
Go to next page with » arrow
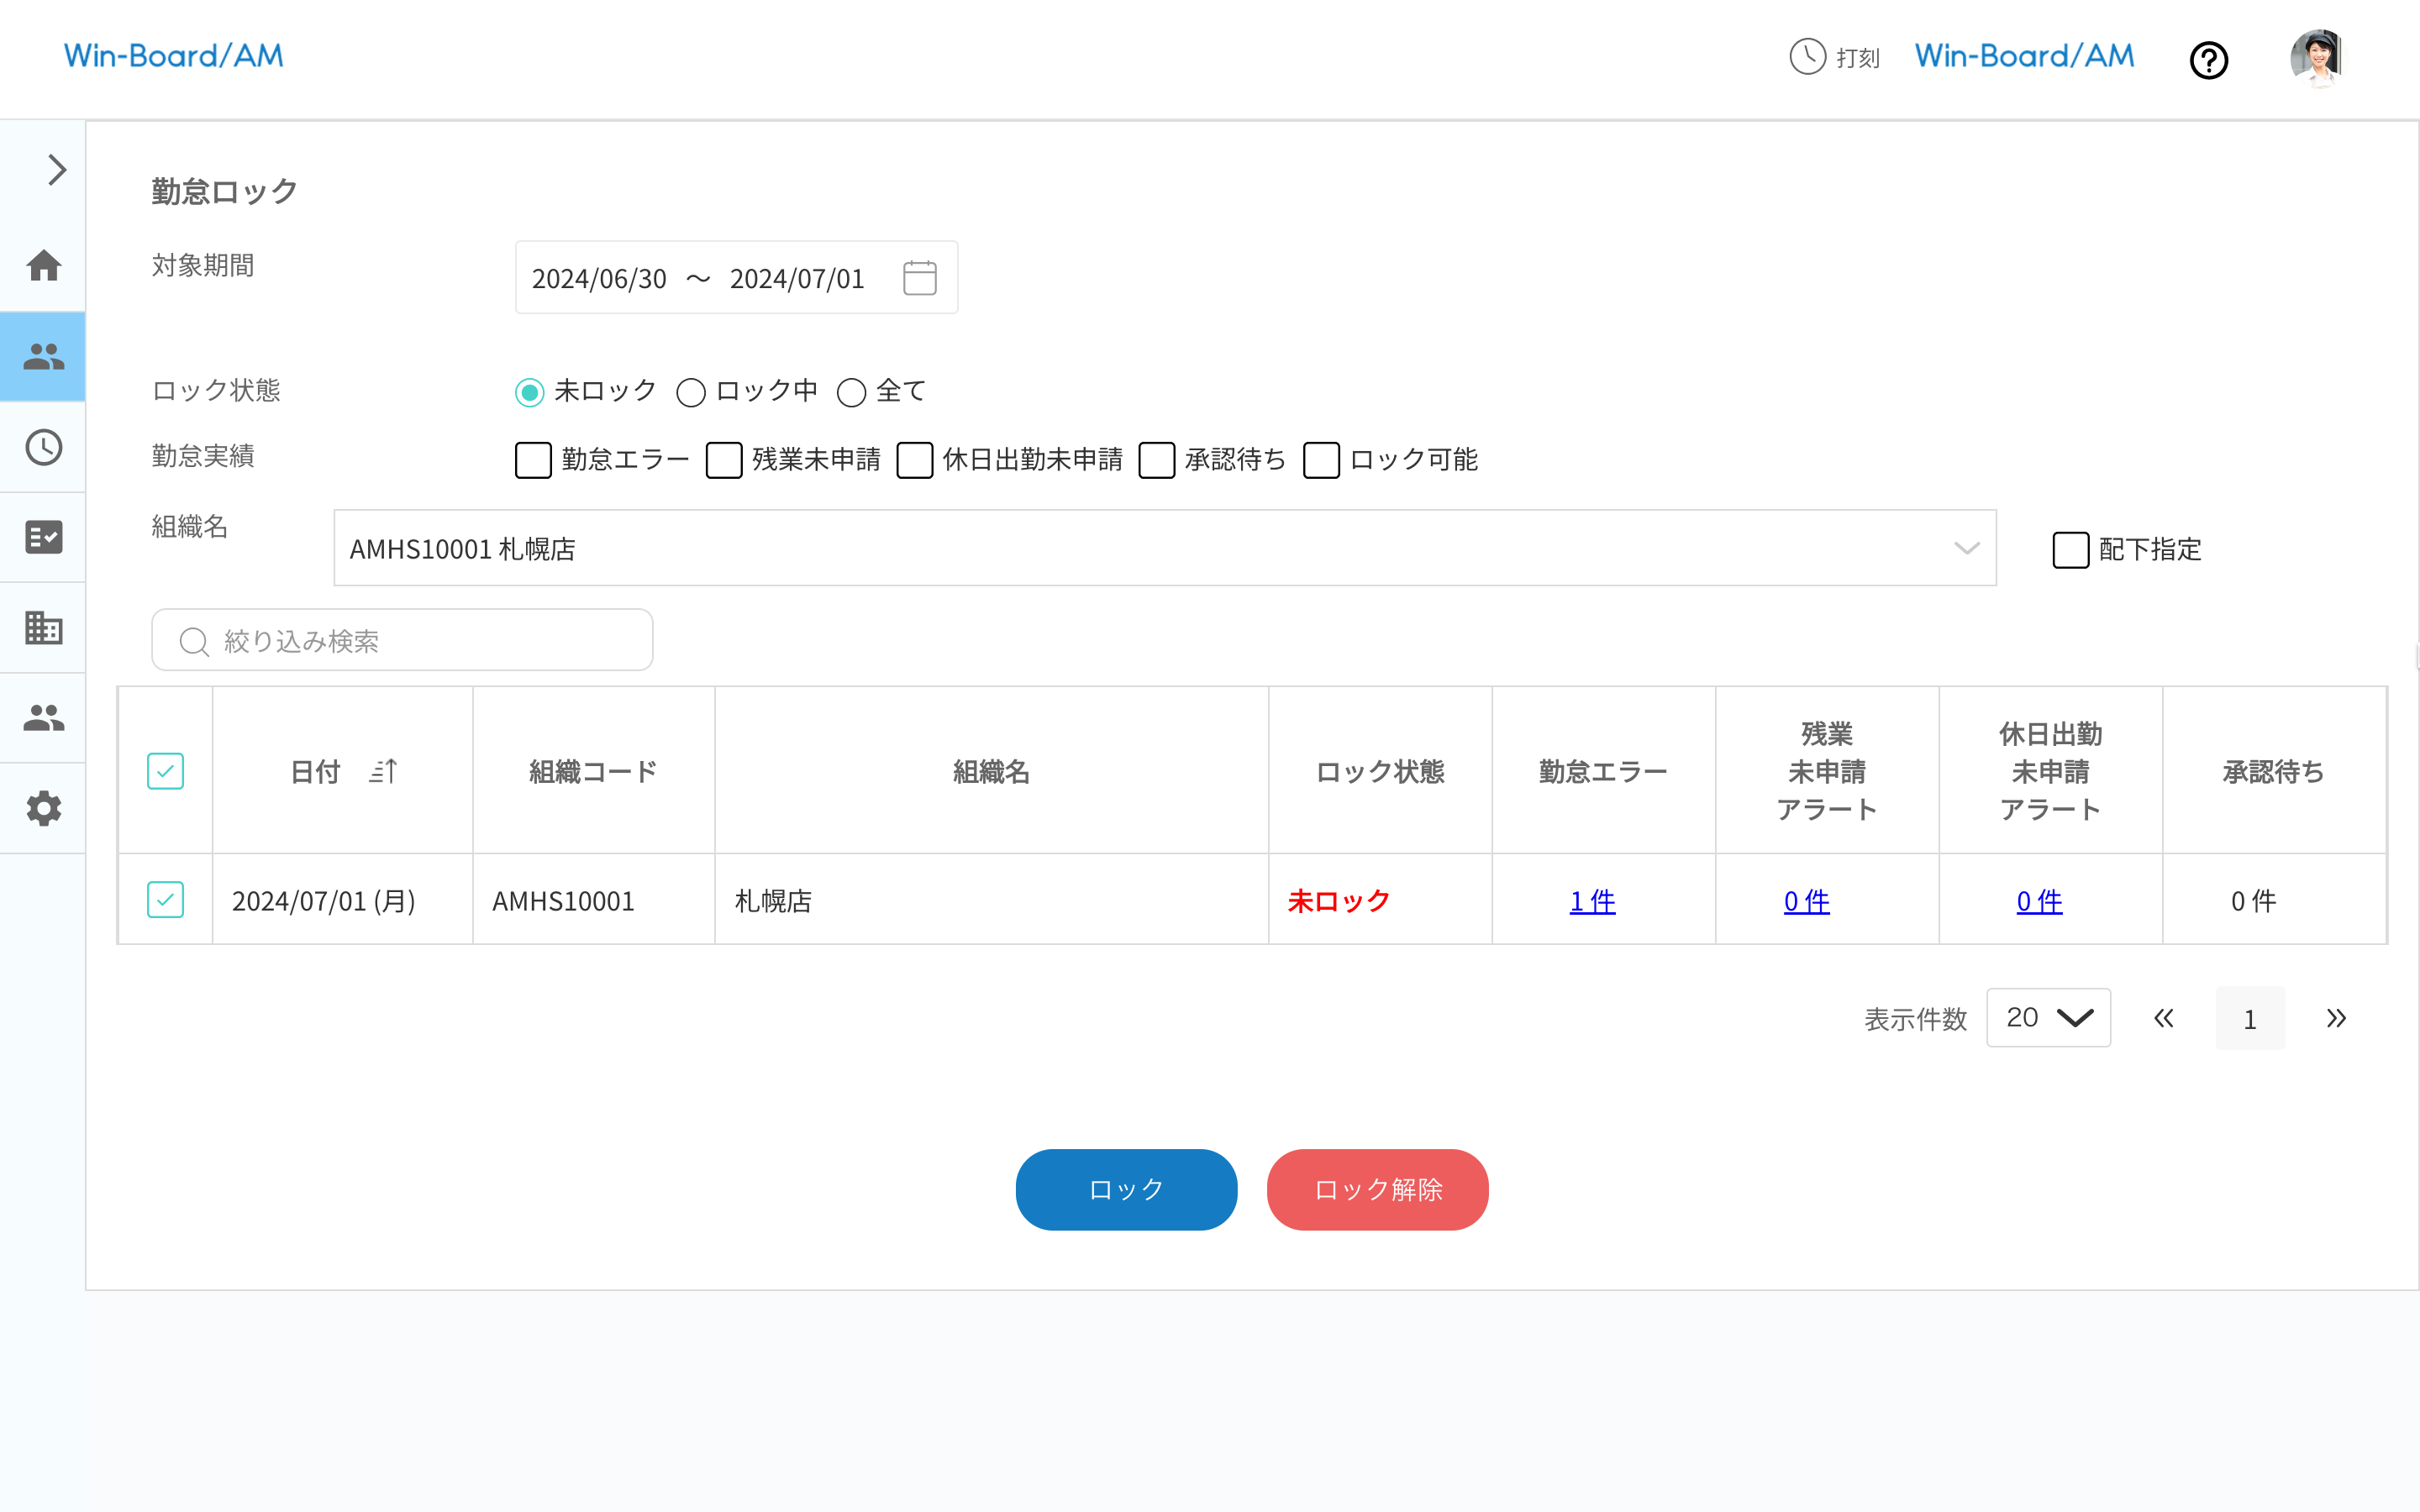[2335, 1018]
